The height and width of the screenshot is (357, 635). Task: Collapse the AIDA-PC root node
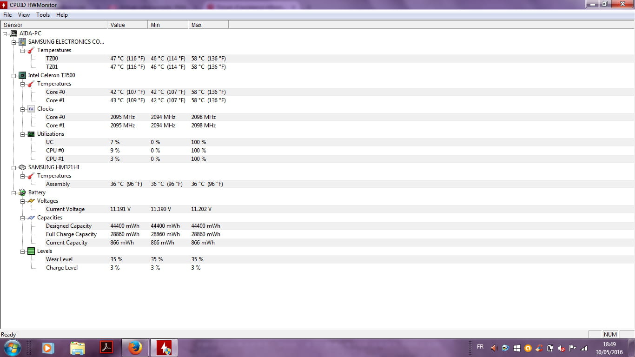pos(5,33)
